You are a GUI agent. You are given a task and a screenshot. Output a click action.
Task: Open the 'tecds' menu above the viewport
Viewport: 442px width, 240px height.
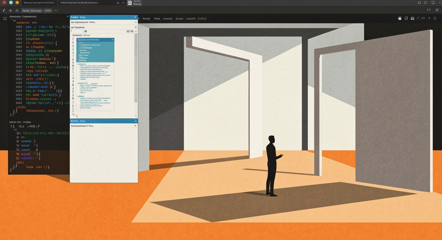tap(179, 18)
